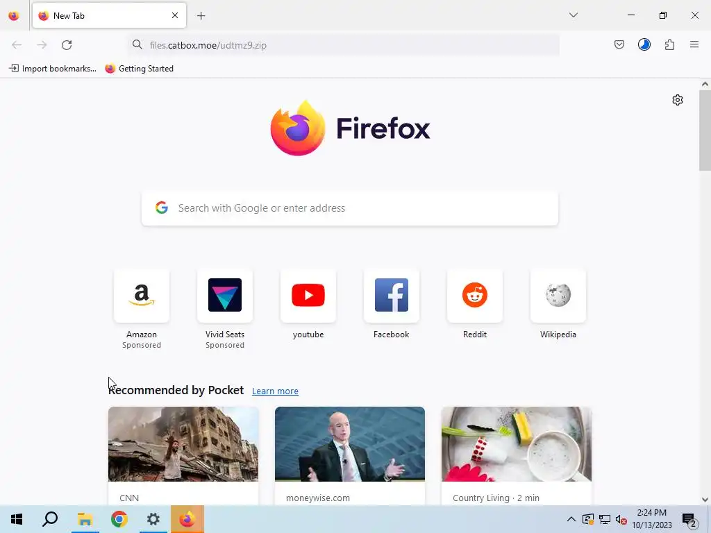
Task: Open the Extensions puzzle icon
Action: point(669,44)
